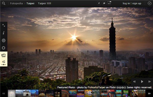Toggle the photo strip album icon
The height and width of the screenshot is (97, 153).
click(x=4, y=56)
